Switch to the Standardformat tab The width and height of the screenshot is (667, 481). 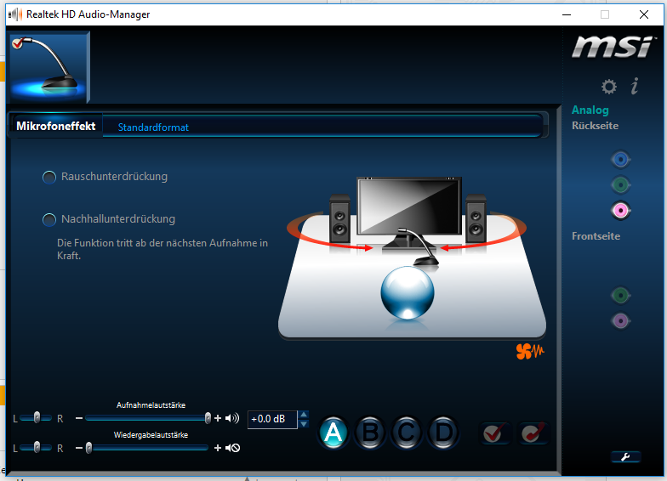pyautogui.click(x=153, y=127)
